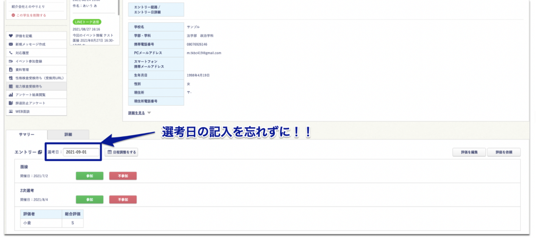Open 新規メッセージ作成 envelope icon
The image size is (536, 238).
pyautogui.click(x=10, y=44)
